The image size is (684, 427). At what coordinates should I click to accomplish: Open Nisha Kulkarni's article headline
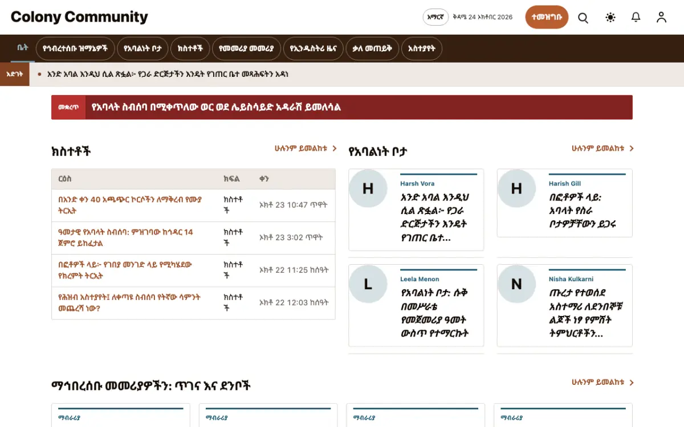pyautogui.click(x=587, y=313)
